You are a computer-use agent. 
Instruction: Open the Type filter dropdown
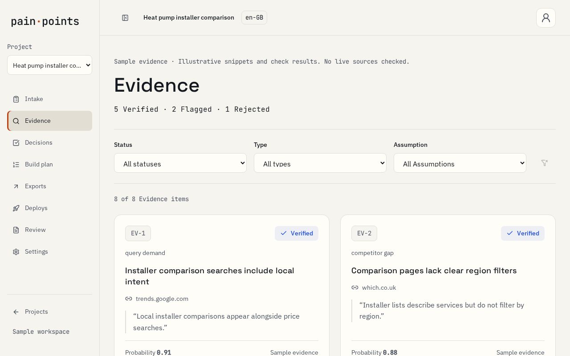coord(320,163)
